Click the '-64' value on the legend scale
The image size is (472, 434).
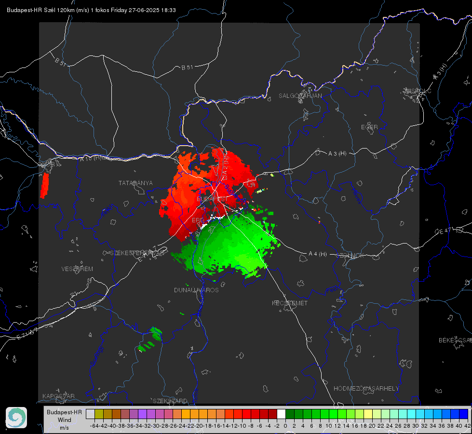coord(94,426)
